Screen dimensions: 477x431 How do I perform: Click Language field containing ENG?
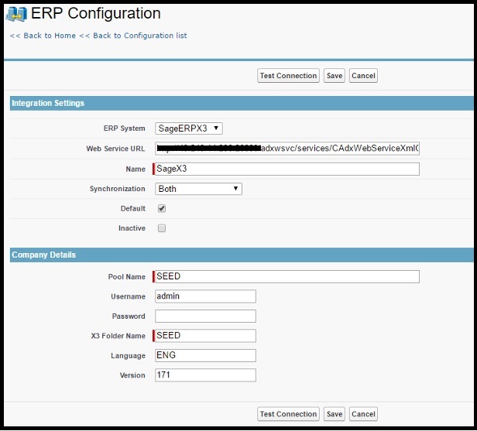coord(205,355)
